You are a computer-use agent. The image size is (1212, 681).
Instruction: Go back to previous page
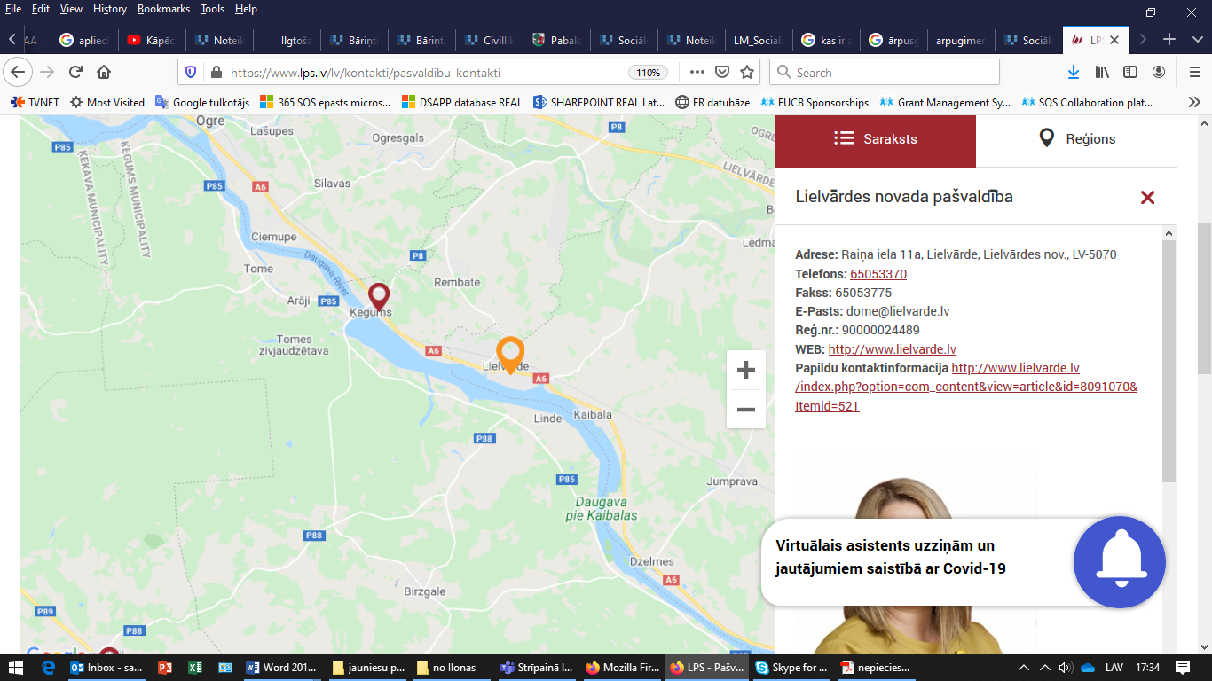pyautogui.click(x=19, y=72)
